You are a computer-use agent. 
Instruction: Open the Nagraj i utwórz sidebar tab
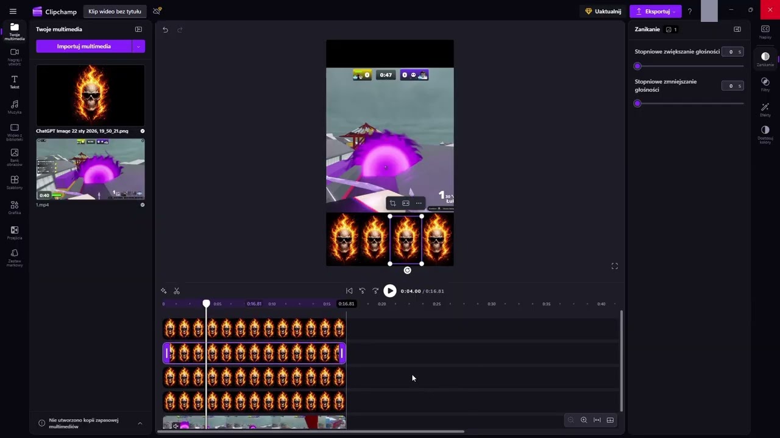click(x=15, y=57)
